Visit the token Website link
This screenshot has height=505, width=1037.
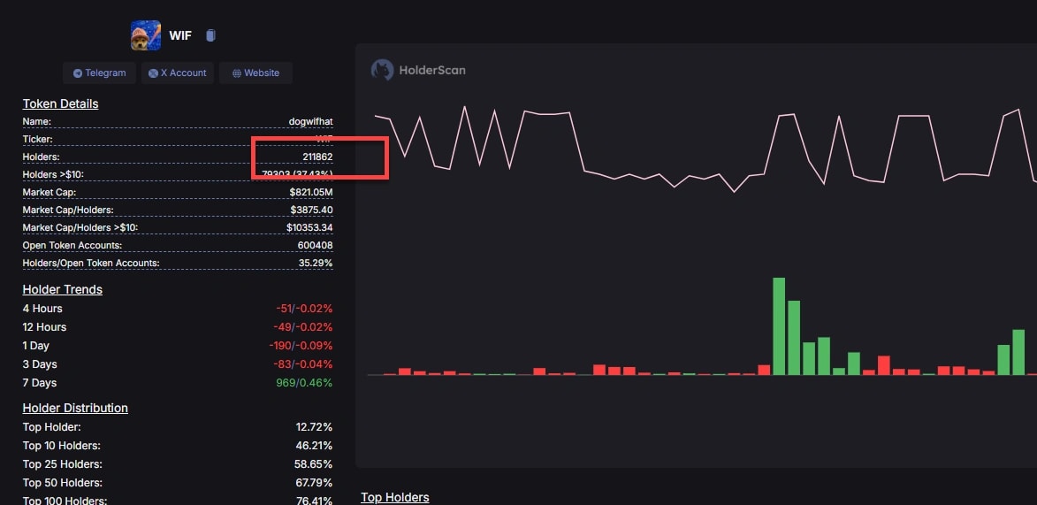click(x=255, y=73)
